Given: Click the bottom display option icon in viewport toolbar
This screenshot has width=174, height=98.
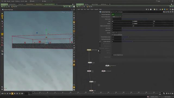Looking at the screenshot, I should click(x=74, y=90).
